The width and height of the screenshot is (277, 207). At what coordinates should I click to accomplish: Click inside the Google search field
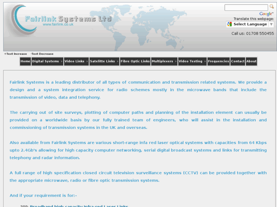(246, 8)
